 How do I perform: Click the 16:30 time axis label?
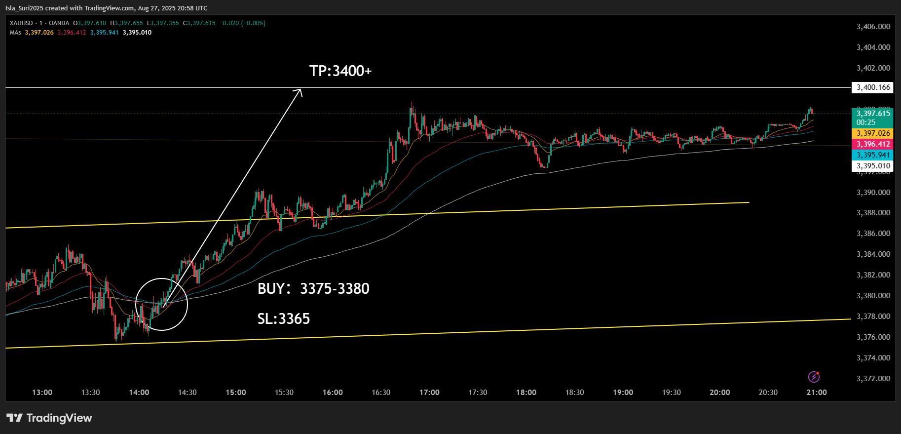pyautogui.click(x=381, y=393)
